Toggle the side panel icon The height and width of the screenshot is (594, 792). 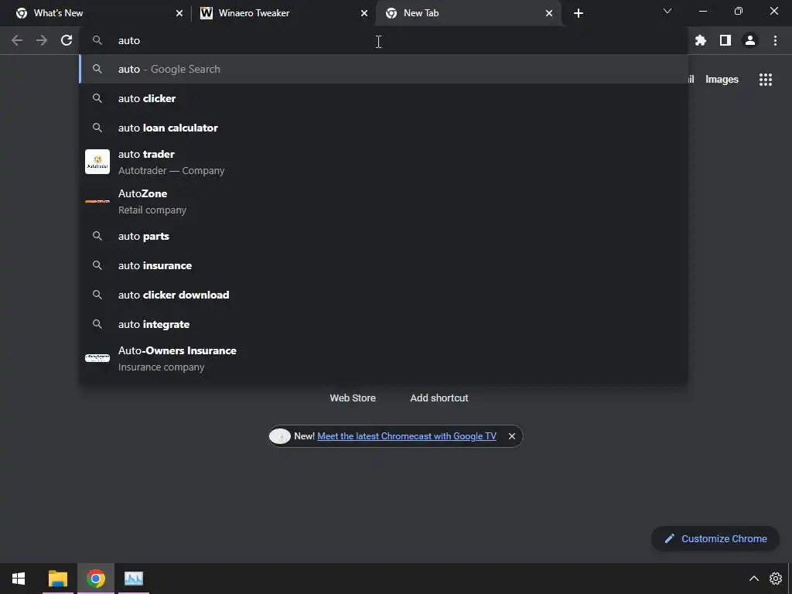pos(725,40)
